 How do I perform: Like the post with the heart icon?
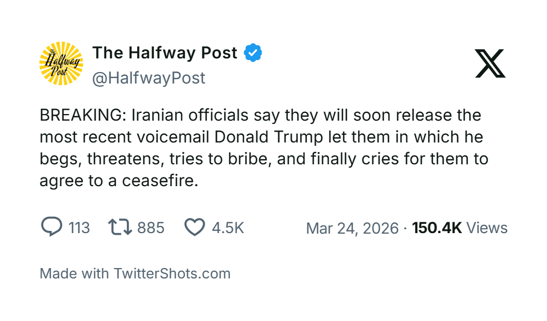[194, 227]
